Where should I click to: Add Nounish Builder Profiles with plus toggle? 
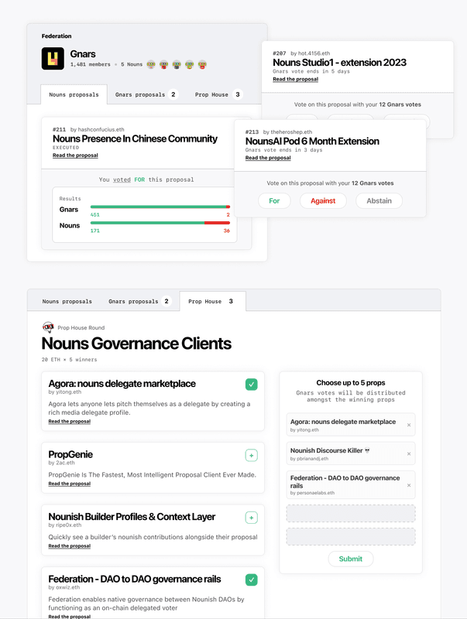tap(251, 518)
